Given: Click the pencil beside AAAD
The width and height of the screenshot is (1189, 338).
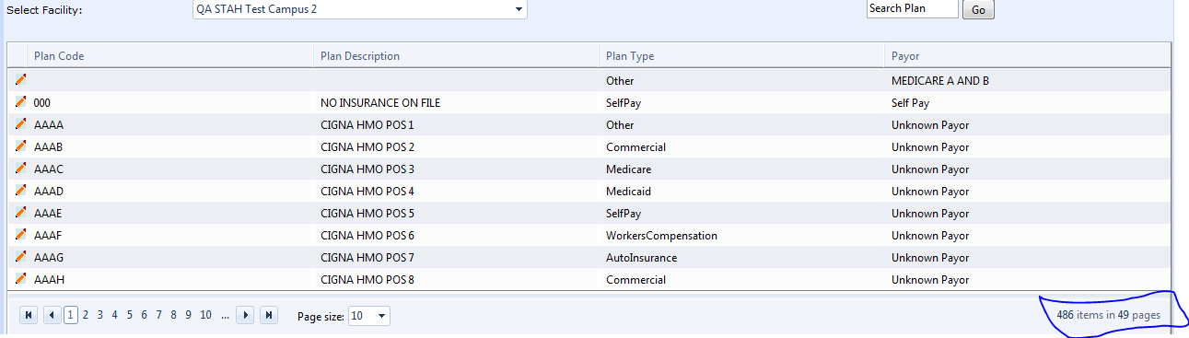Looking at the screenshot, I should click(x=20, y=191).
